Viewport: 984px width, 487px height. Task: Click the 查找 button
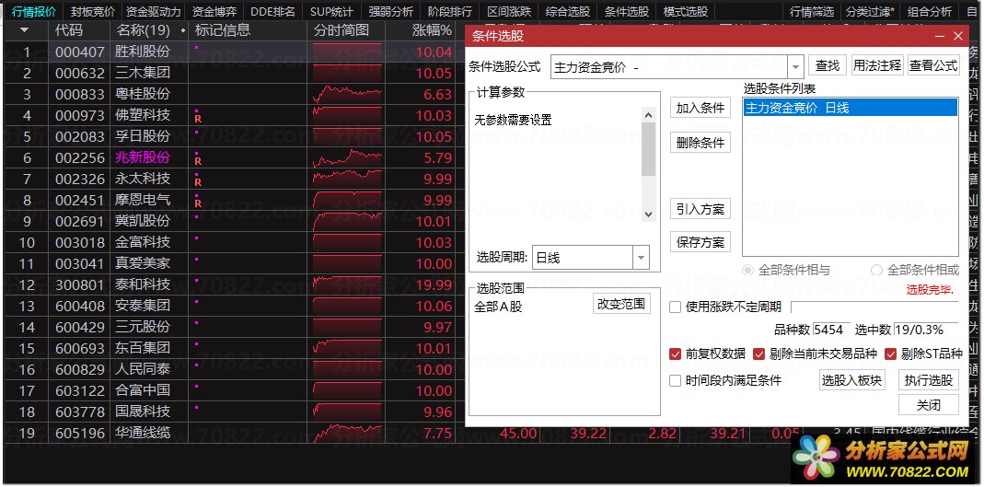tap(828, 65)
